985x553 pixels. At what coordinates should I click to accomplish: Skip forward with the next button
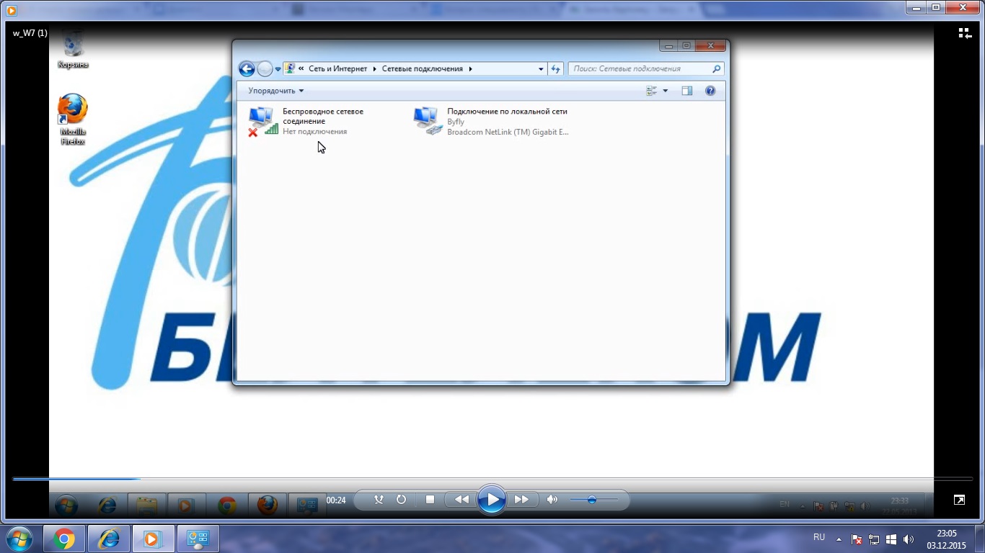tap(521, 499)
